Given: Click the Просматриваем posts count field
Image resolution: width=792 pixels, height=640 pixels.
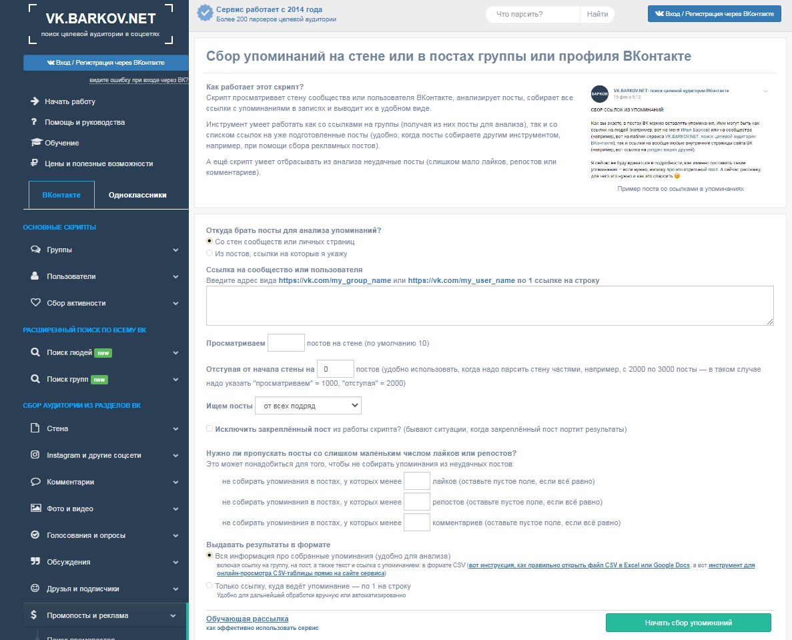Looking at the screenshot, I should [x=286, y=343].
